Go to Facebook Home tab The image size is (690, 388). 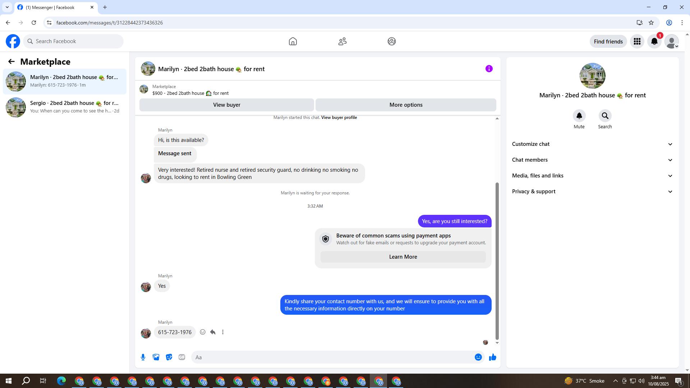(x=293, y=41)
